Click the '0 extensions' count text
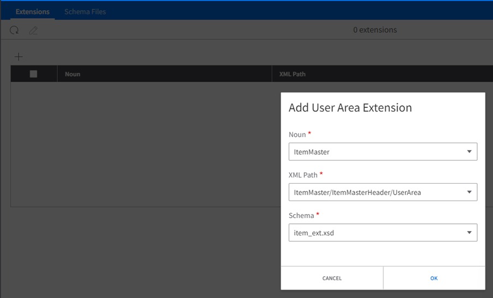 pos(375,30)
